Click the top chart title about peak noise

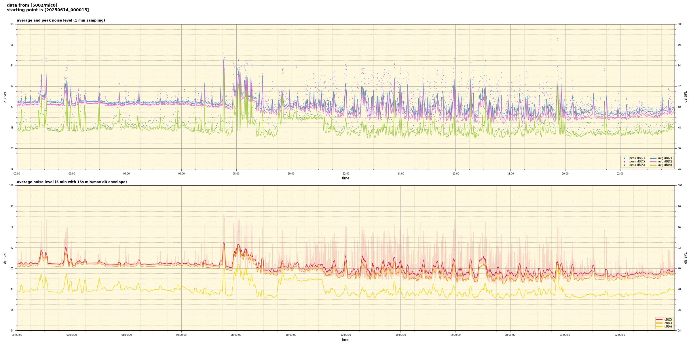coord(61,20)
